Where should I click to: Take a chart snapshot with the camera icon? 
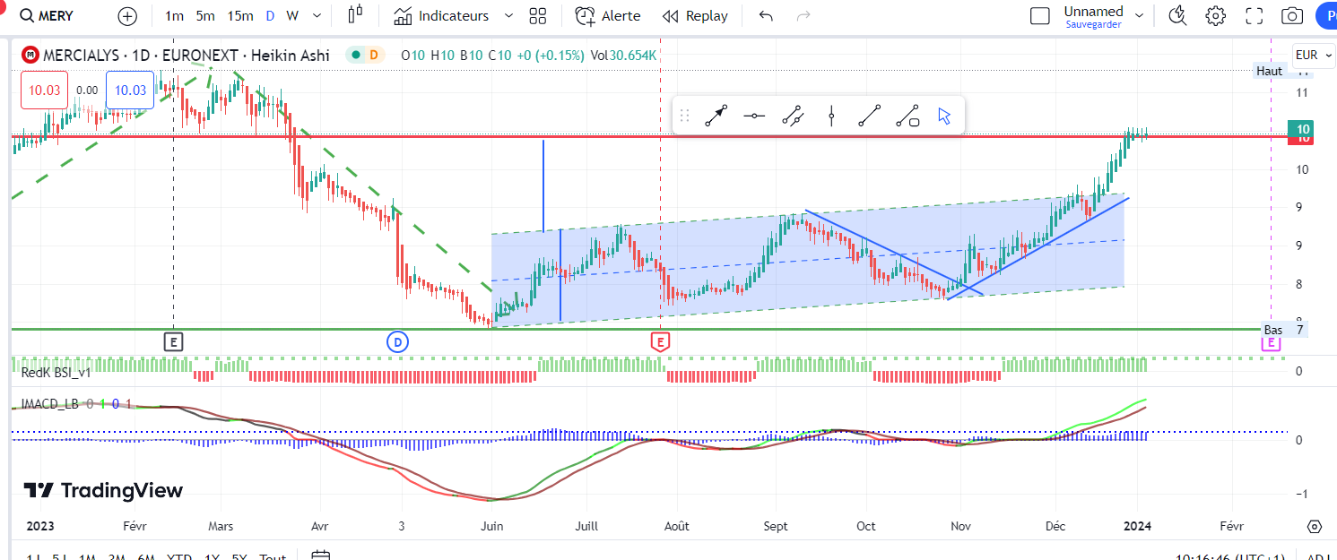click(1292, 16)
